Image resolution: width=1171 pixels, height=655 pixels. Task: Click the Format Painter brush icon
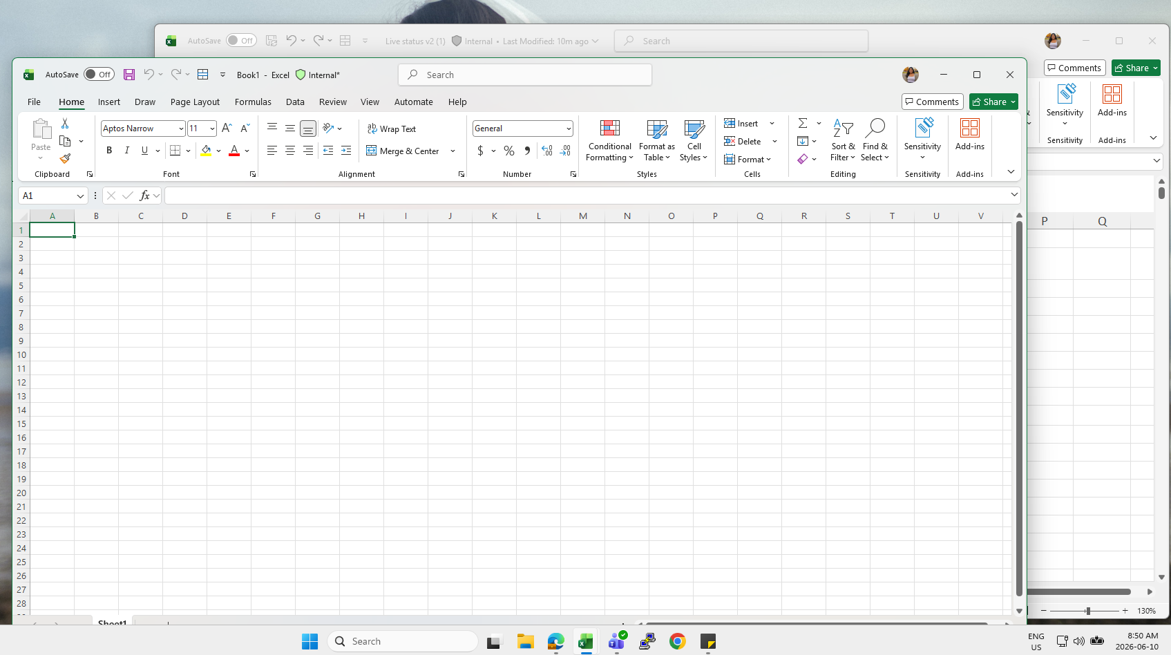tap(65, 158)
